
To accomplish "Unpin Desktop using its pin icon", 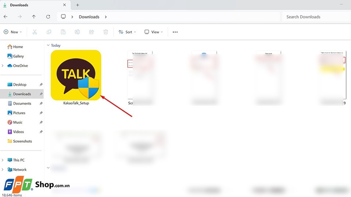I will pos(41,84).
